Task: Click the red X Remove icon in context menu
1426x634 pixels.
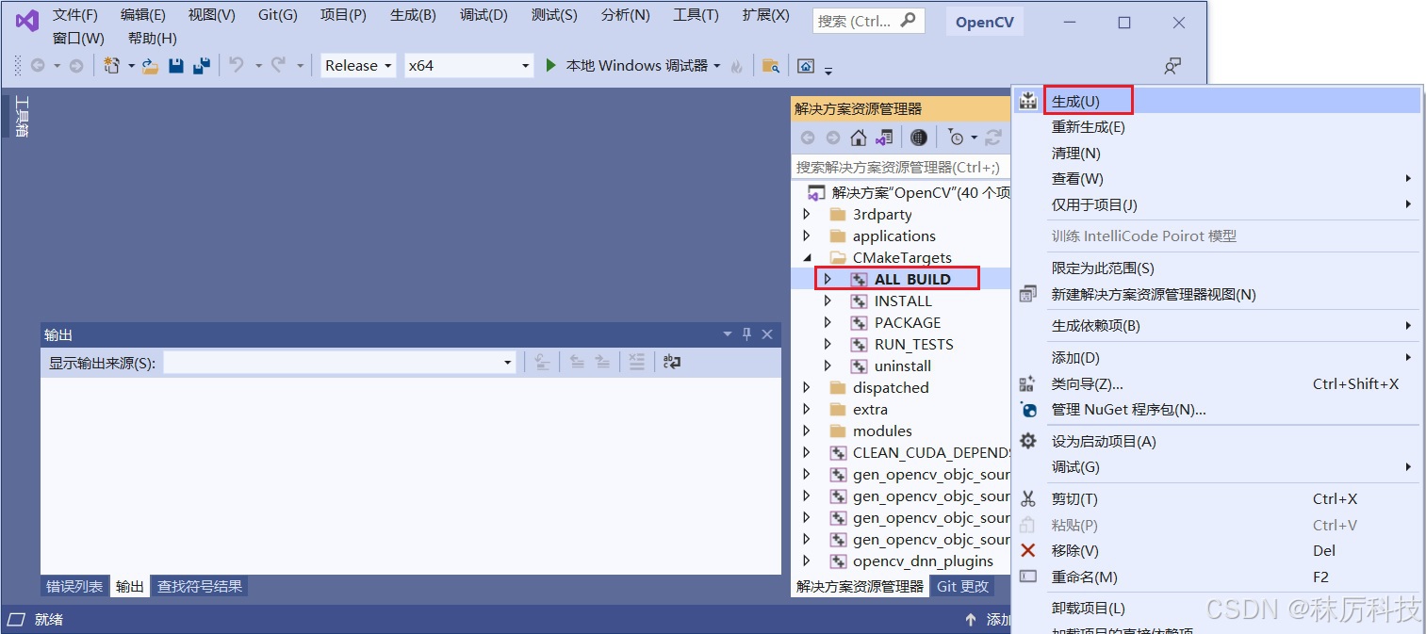Action: click(x=1028, y=550)
